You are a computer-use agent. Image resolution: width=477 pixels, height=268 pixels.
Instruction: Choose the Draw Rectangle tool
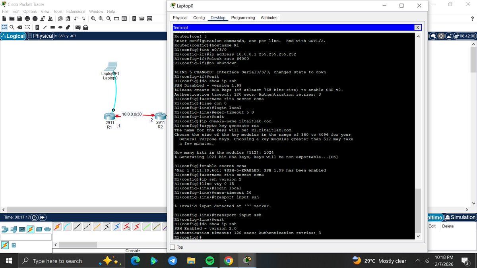(52, 27)
